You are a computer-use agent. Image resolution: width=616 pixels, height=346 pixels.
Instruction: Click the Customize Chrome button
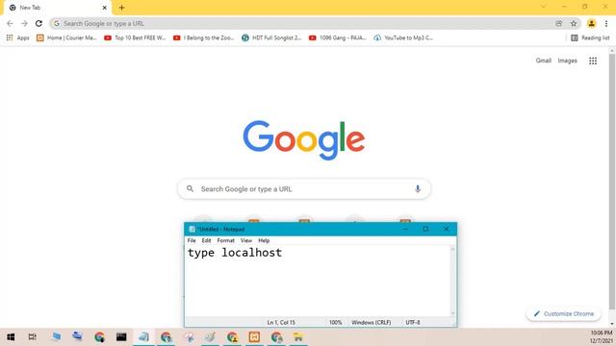tap(563, 314)
